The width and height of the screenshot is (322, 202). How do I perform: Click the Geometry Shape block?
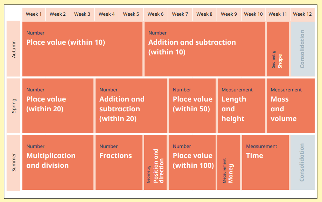point(278,49)
